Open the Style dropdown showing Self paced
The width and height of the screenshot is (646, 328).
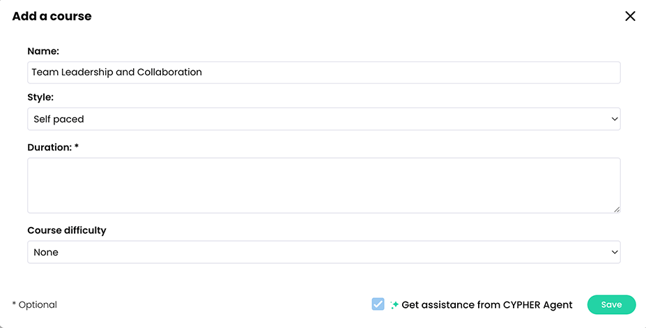coord(323,119)
